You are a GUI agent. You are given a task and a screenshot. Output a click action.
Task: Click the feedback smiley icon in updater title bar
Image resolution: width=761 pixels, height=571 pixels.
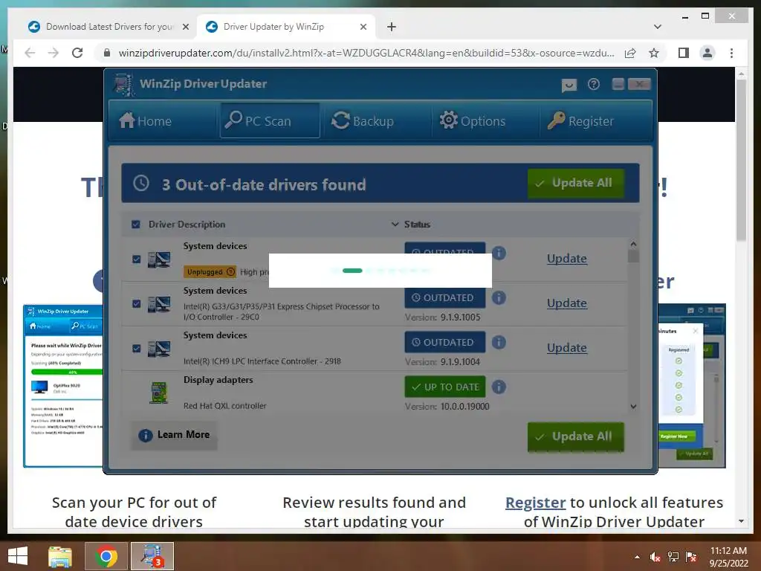coord(569,85)
